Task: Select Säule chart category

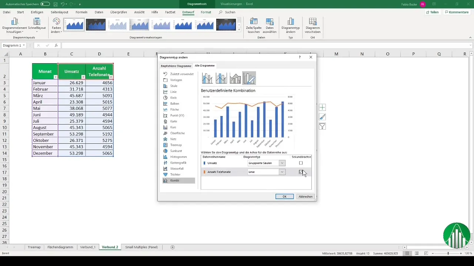Action: [179, 86]
